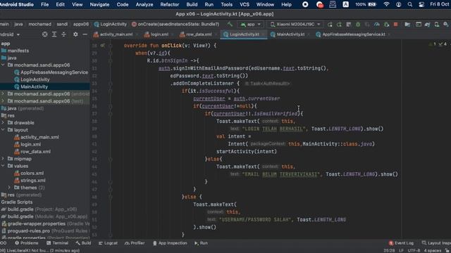The image size is (451, 253).
Task: Click Attach Debugger to Android Process icon
Action: [386, 25]
